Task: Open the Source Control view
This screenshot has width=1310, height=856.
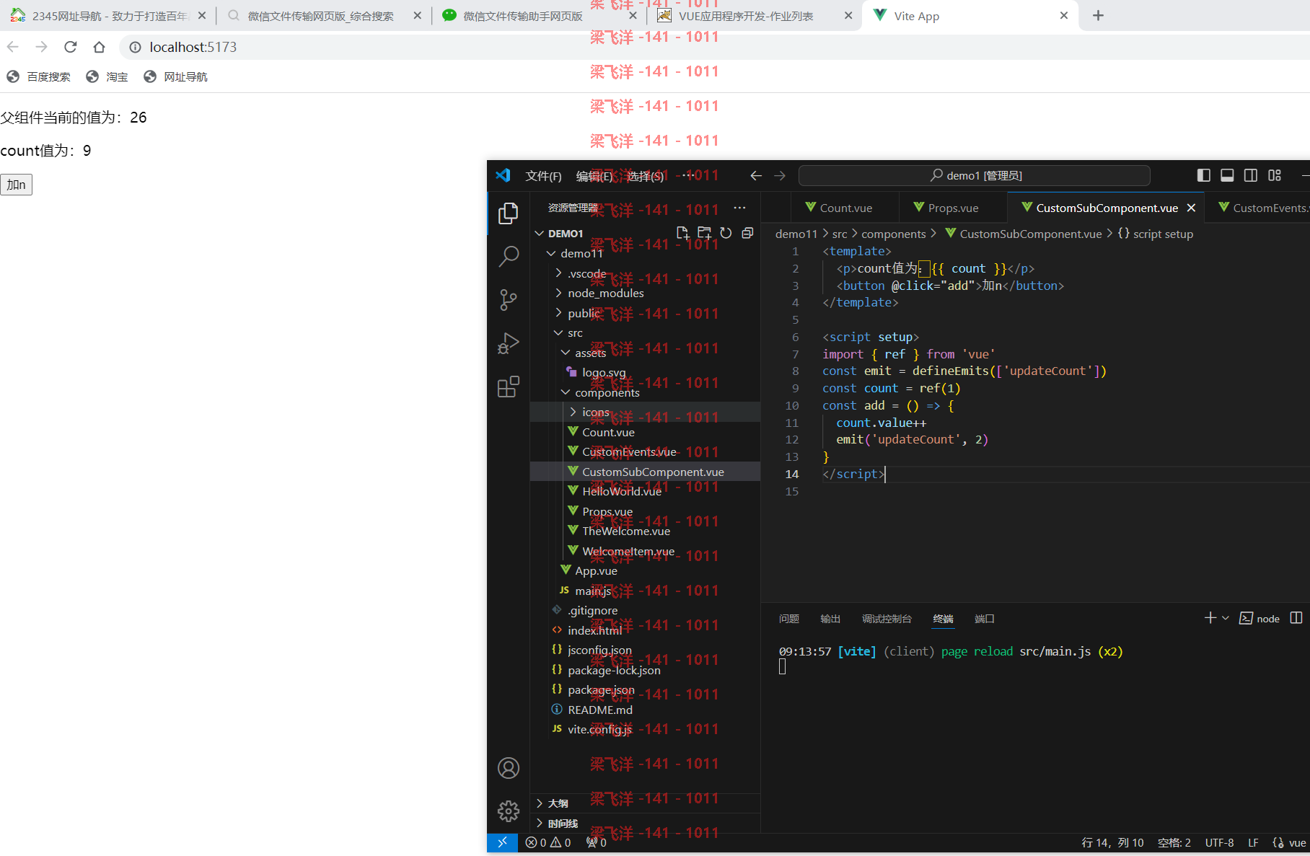Action: coord(509,300)
